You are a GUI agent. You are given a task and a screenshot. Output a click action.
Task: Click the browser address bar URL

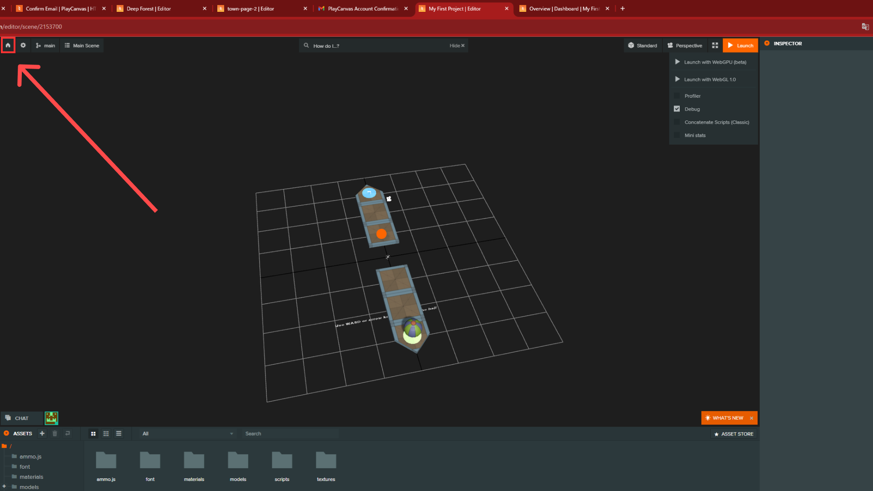[32, 27]
